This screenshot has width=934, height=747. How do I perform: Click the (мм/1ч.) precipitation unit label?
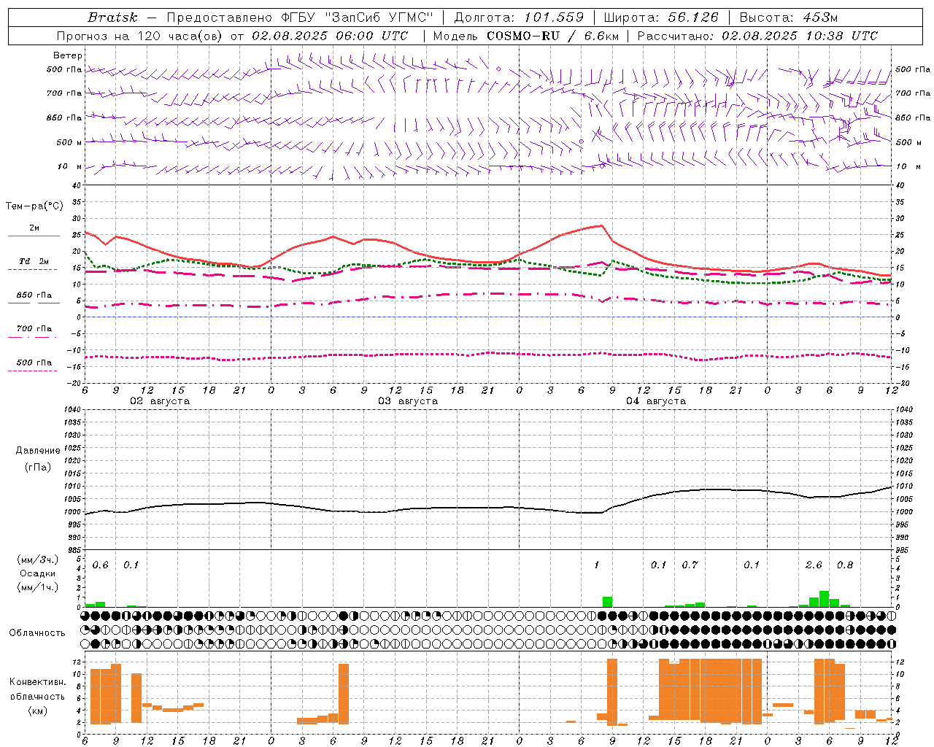pyautogui.click(x=38, y=587)
